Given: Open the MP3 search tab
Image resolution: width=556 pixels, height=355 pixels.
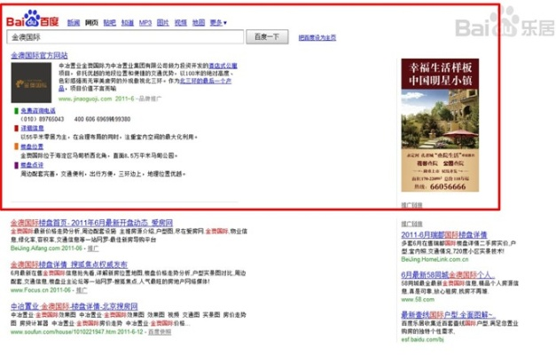Looking at the screenshot, I should tap(145, 23).
